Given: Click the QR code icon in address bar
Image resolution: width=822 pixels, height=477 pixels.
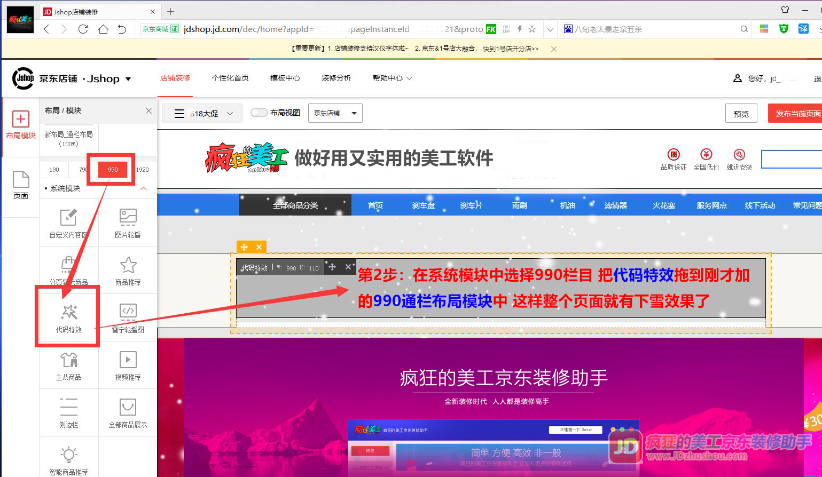Looking at the screenshot, I should coord(506,29).
